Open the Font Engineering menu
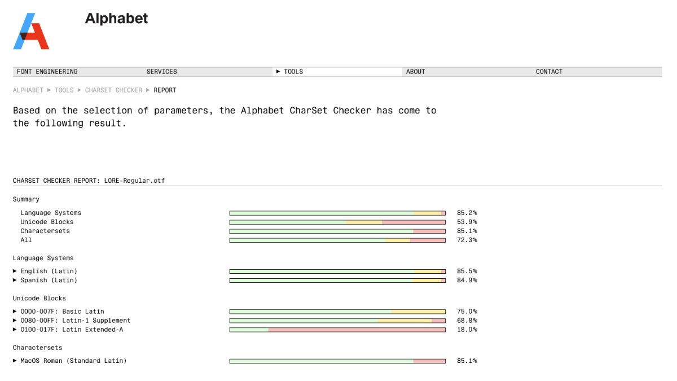Viewport: 677px width, 381px height. [x=47, y=72]
